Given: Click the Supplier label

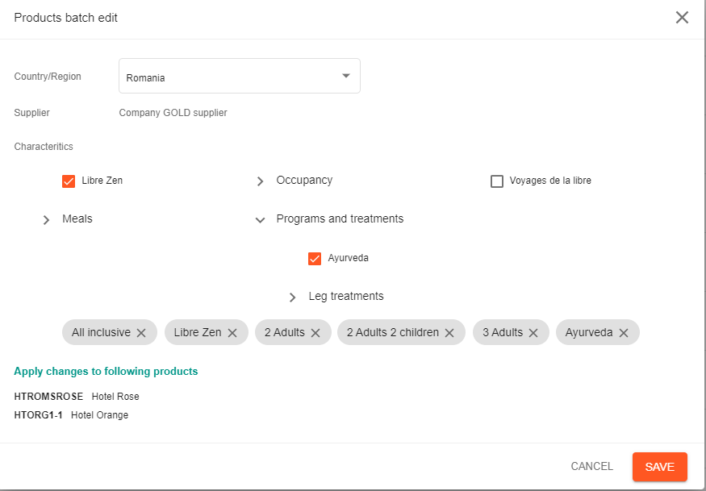Looking at the screenshot, I should pyautogui.click(x=32, y=113).
